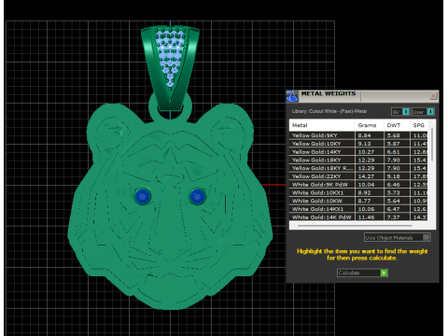
Task: Click the Calculate button
Action: click(362, 273)
